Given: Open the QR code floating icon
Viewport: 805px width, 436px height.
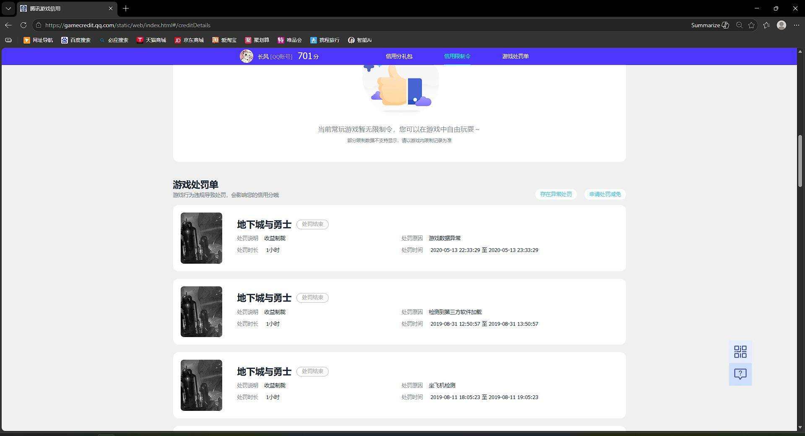Looking at the screenshot, I should (x=740, y=352).
